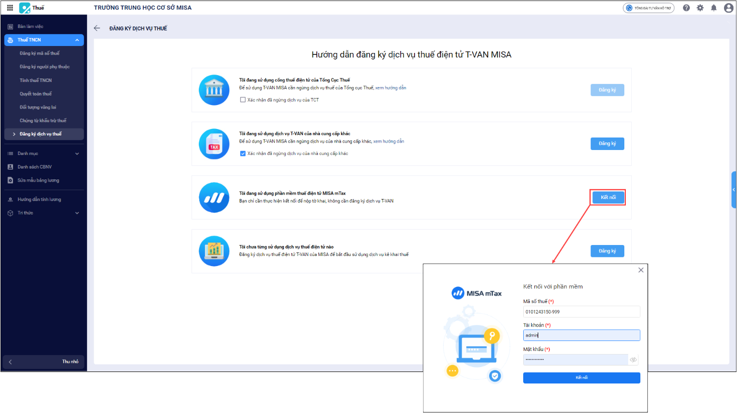Click the Bàn làm việc sidebar icon
The image size is (738, 414).
[11, 26]
